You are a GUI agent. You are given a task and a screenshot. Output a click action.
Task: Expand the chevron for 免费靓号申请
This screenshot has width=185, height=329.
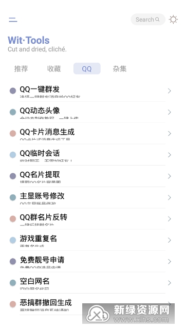pyautogui.click(x=170, y=262)
